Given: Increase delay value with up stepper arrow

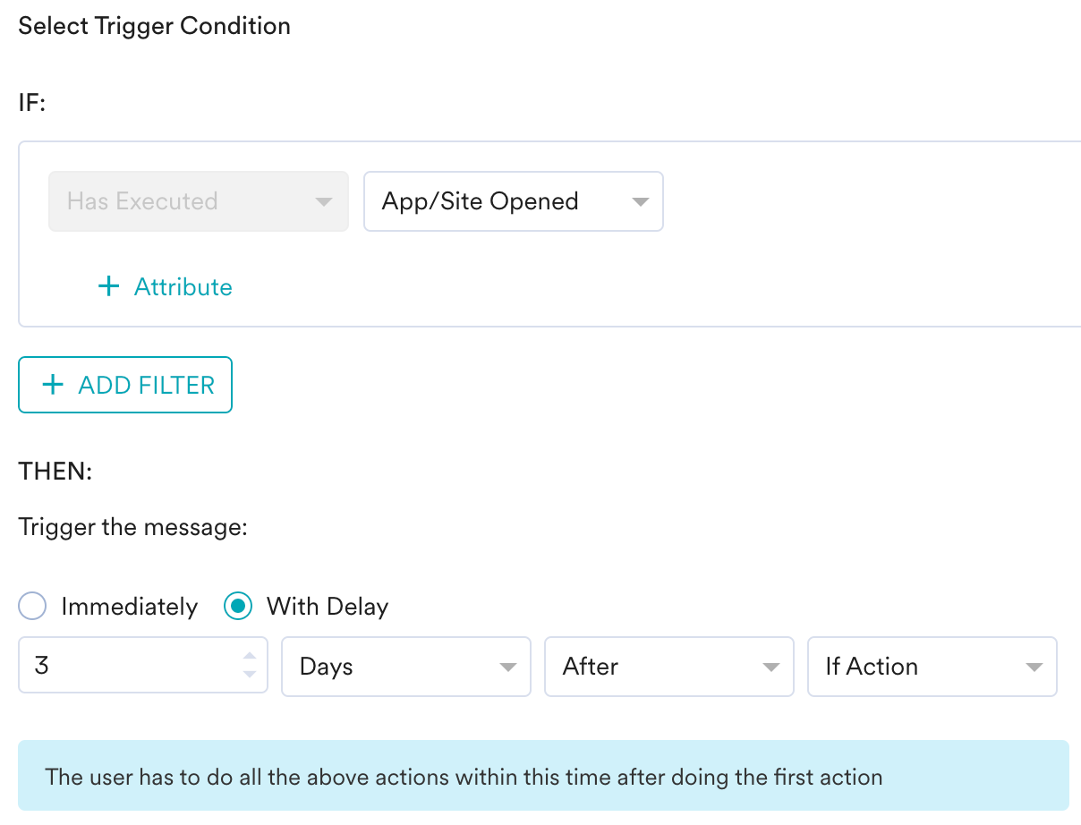Looking at the screenshot, I should 250,658.
